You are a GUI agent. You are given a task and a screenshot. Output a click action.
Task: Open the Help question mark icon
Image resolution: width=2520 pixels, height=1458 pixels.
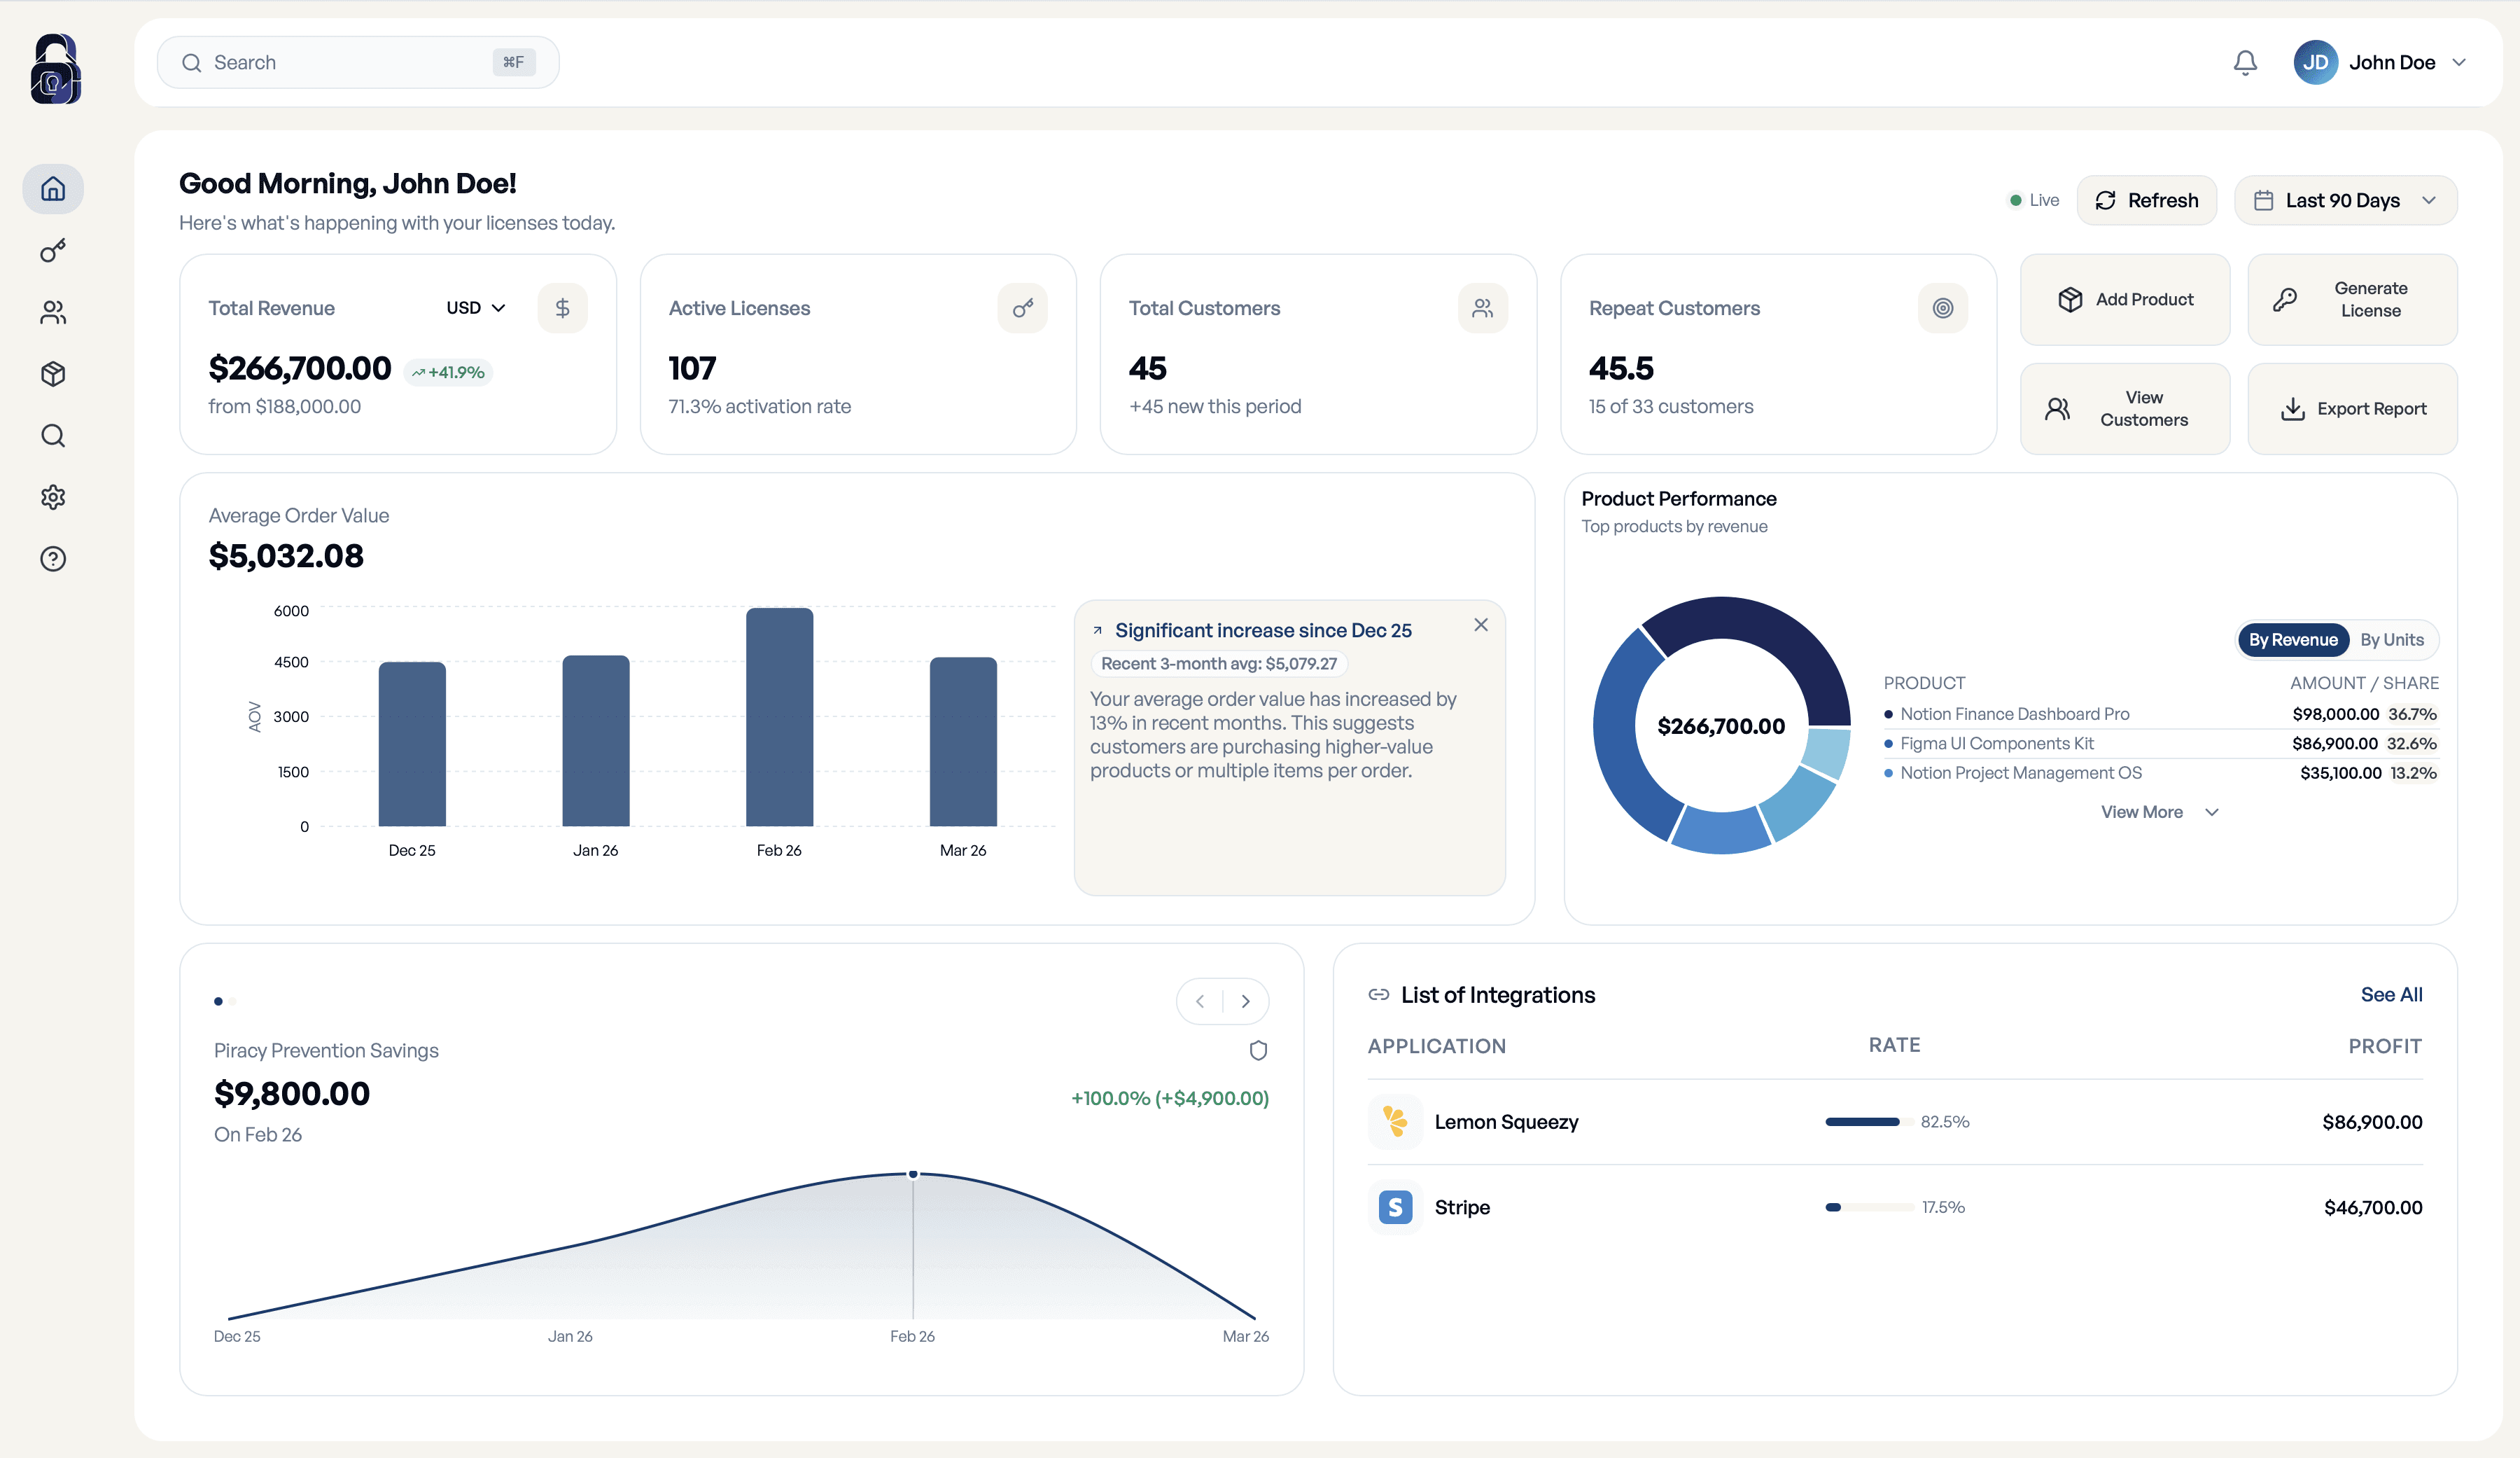point(53,560)
